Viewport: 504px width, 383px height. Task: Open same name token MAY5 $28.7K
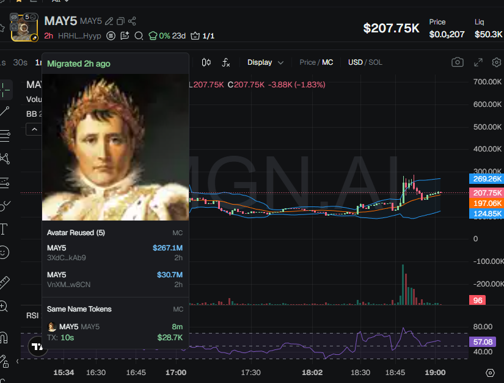[115, 332]
